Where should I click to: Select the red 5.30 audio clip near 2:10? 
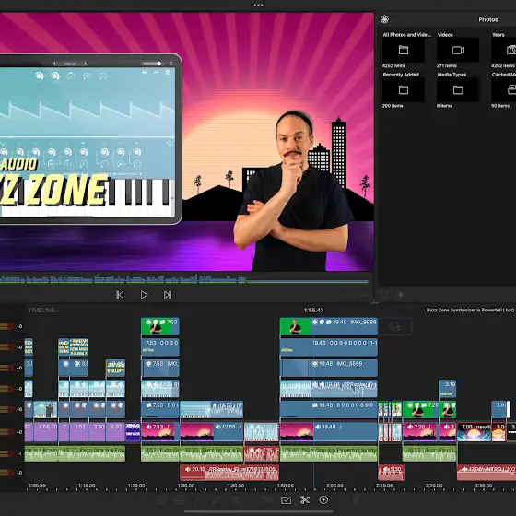392,473
